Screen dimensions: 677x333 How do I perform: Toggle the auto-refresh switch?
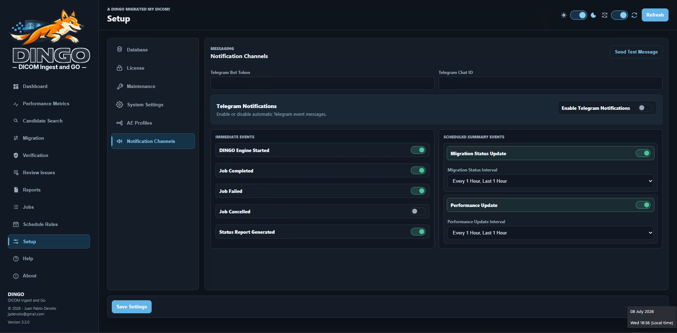tap(620, 15)
